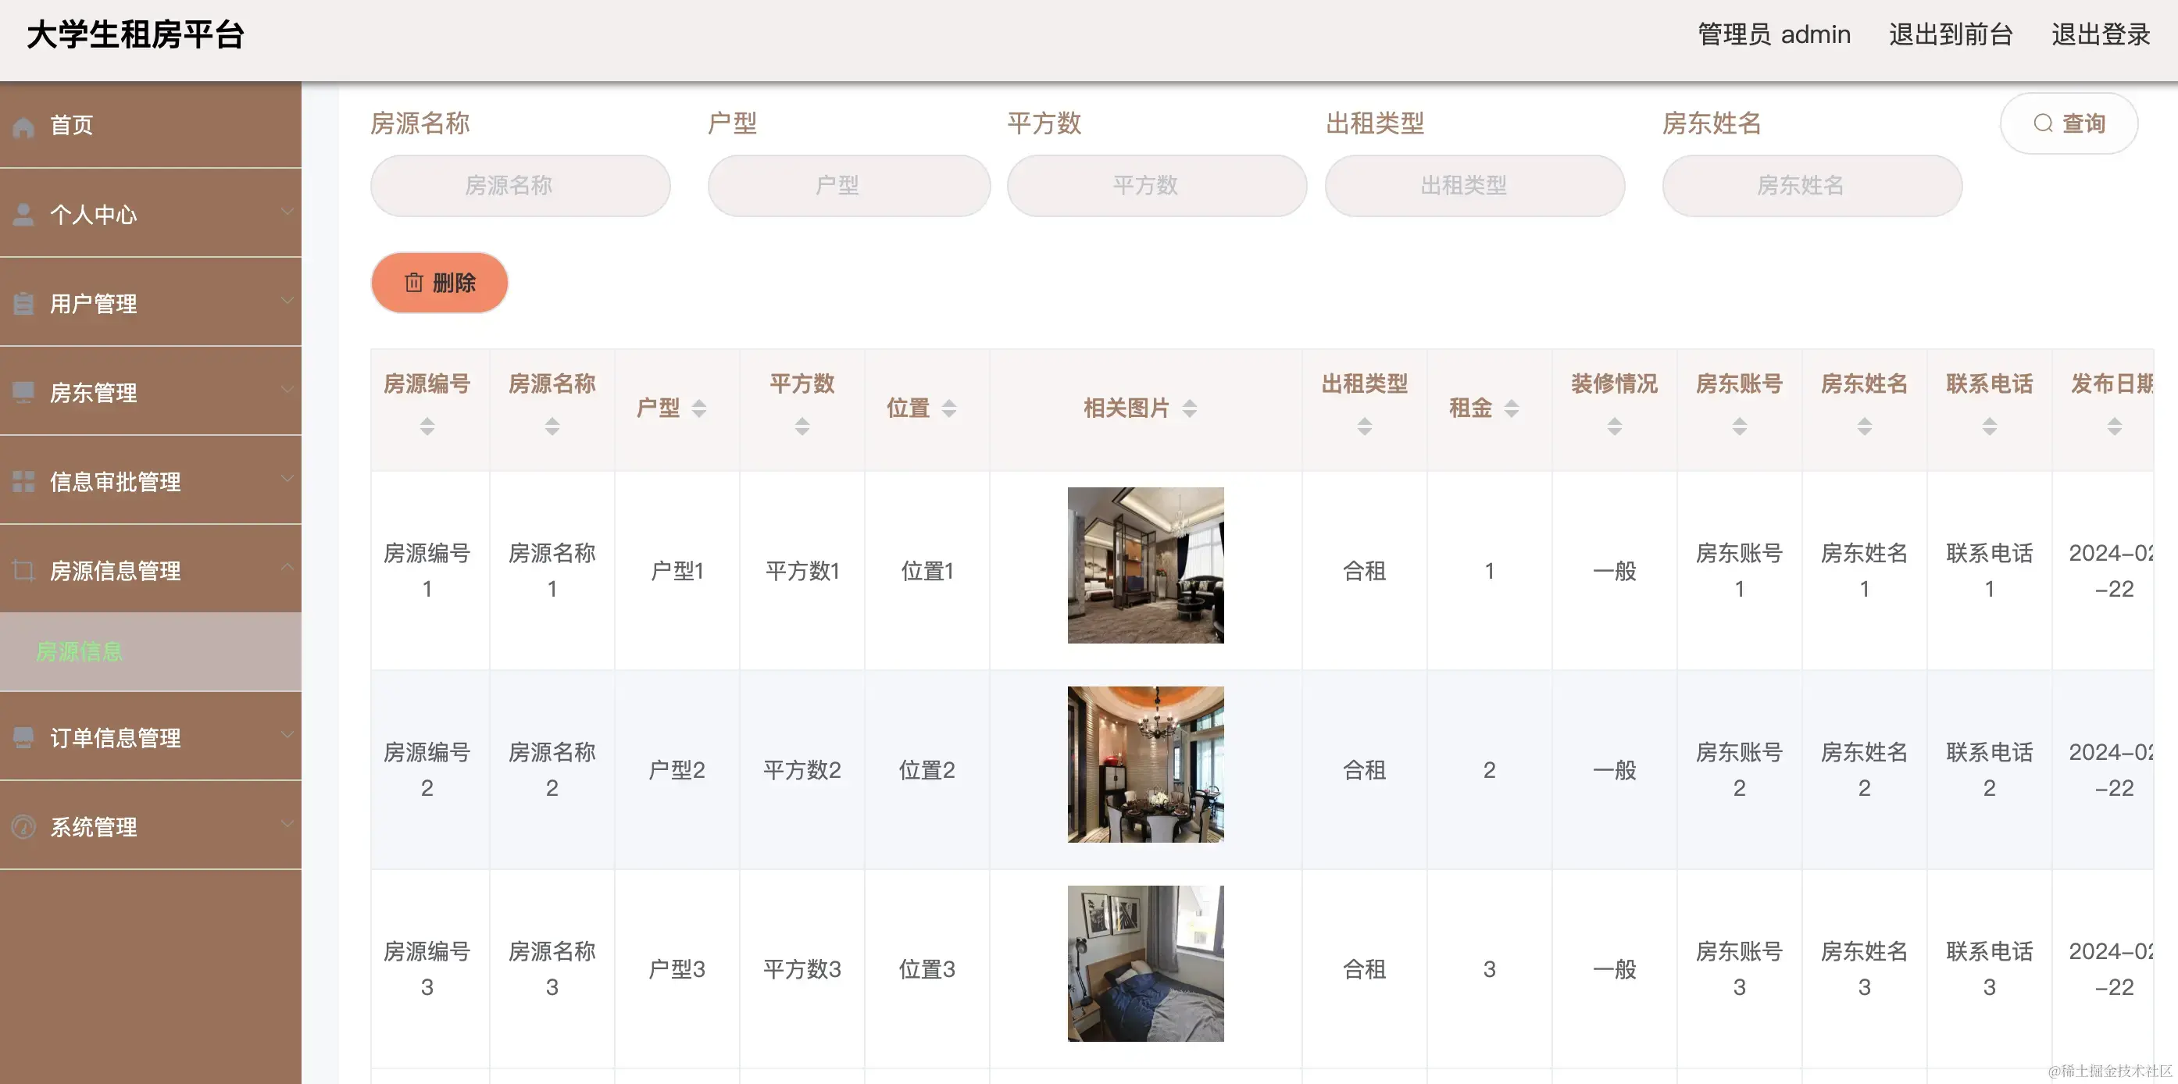
Task: Toggle sort on the 发布日期 column
Action: click(2116, 427)
